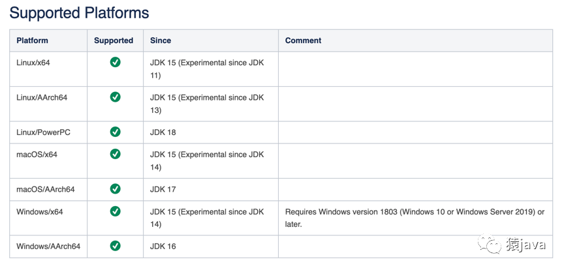The width and height of the screenshot is (564, 270).
Task: Click the Supported column header
Action: [114, 40]
